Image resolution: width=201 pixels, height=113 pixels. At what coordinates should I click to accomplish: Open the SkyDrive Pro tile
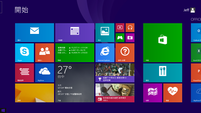coord(196,93)
